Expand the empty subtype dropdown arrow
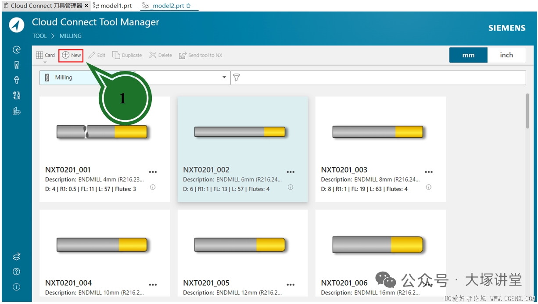 (x=224, y=78)
